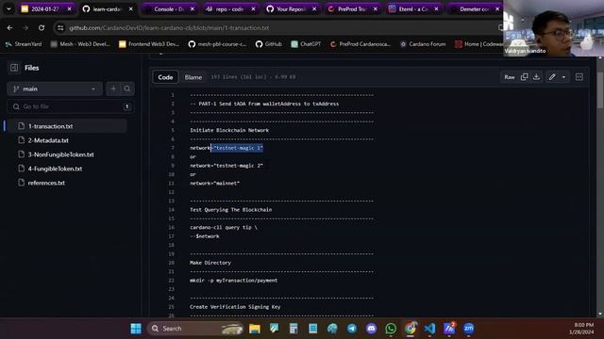Open the taskbar clock and date
The width and height of the screenshot is (604, 339).
pos(581,329)
